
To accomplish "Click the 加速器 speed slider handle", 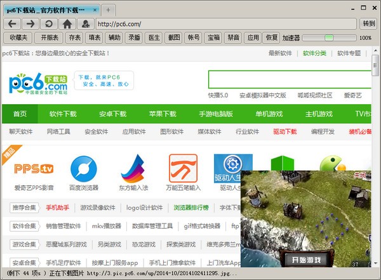I will [x=329, y=38].
